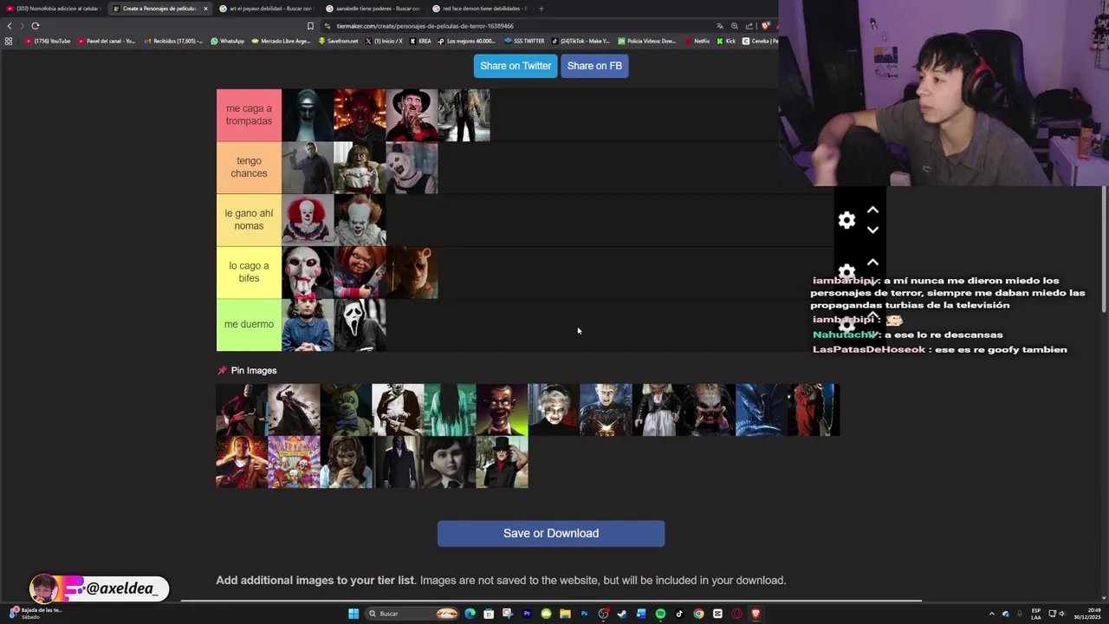Open Adobe Premiere Pro from the taskbar

tap(527, 614)
